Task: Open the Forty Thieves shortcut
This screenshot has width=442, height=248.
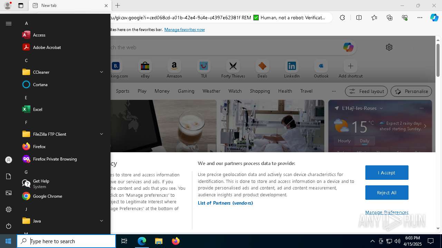Action: 233,69
